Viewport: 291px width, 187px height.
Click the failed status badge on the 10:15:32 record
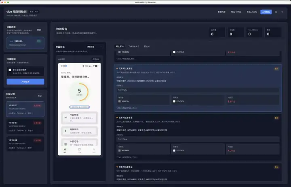coord(37,140)
